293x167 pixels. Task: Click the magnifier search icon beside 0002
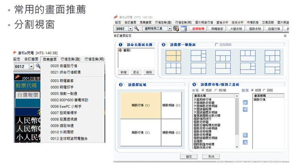[x=136, y=29]
